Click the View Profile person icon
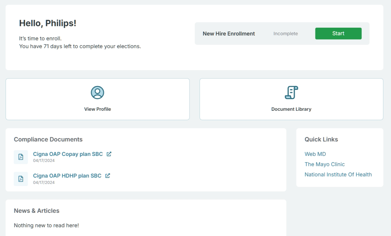391x236 pixels. (97, 92)
